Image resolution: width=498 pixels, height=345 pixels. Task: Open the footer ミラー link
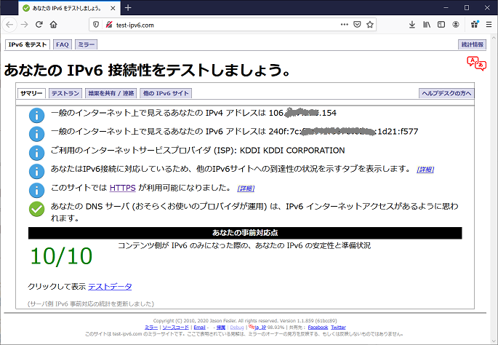pos(151,328)
